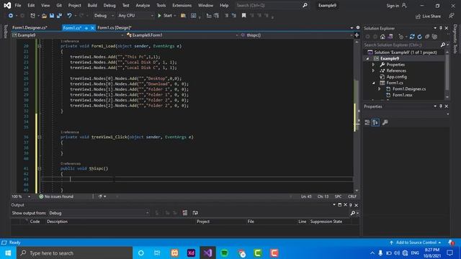
Task: Open Windows Start menu
Action: tap(8, 253)
